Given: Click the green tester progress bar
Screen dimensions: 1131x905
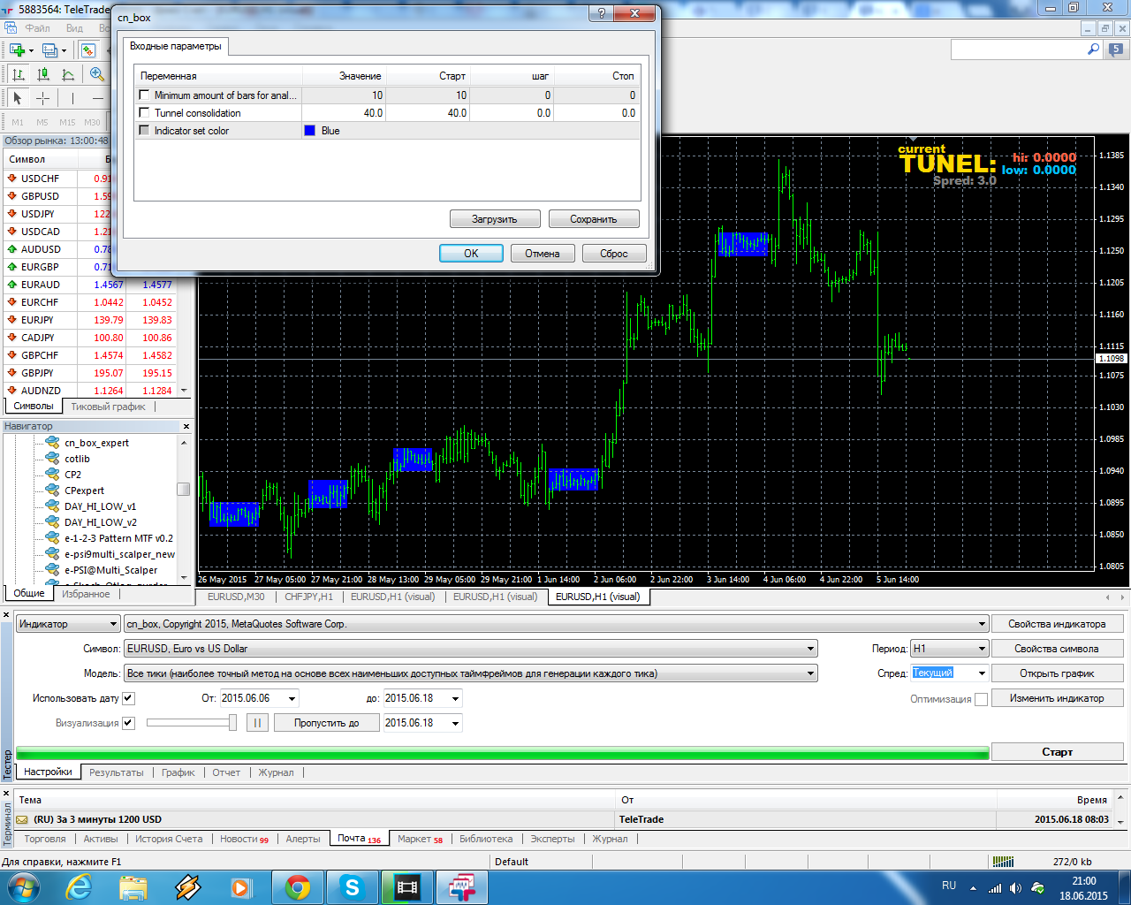Looking at the screenshot, I should pyautogui.click(x=502, y=753).
